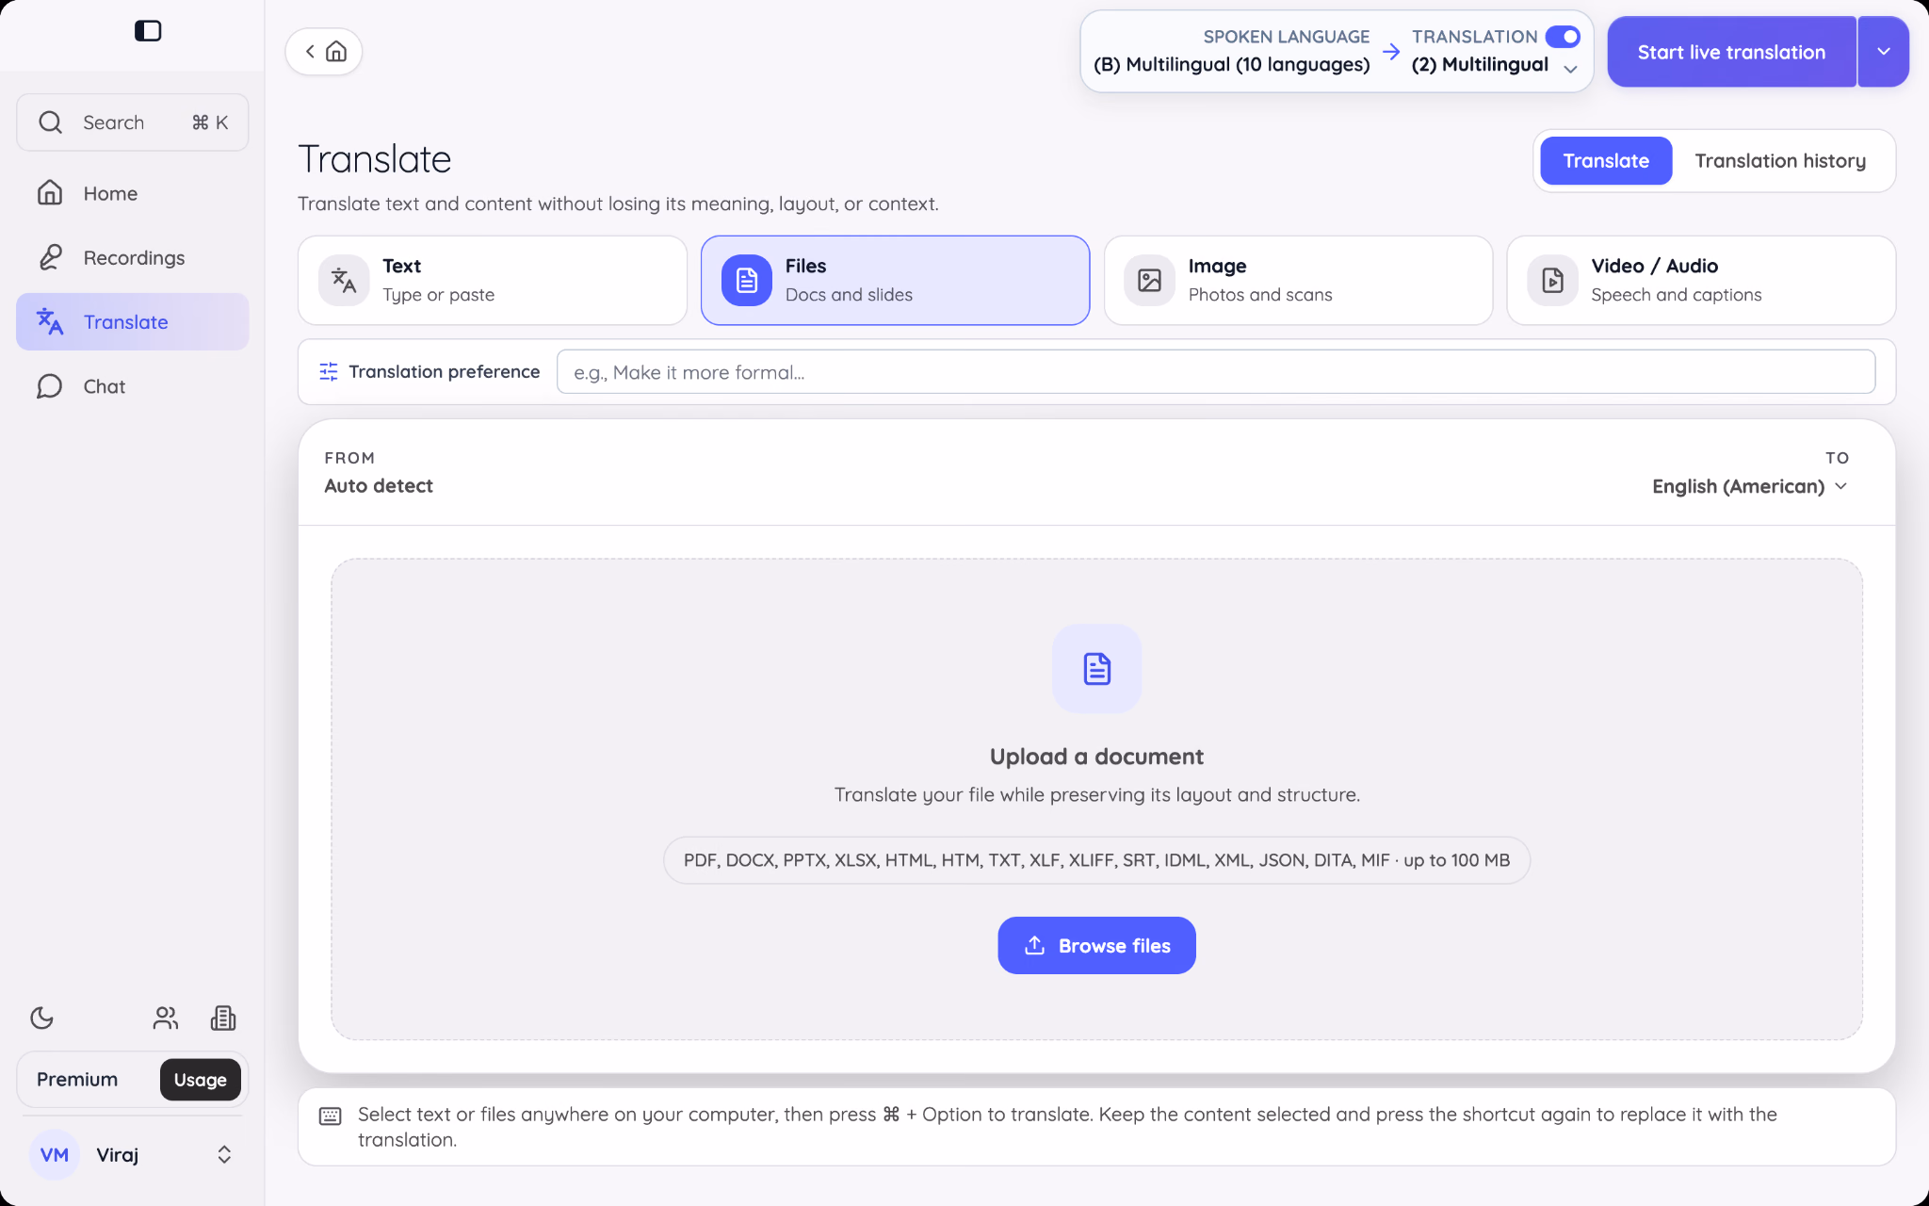Click the upload document icon
Viewport: 1929px width, 1206px height.
click(1097, 669)
